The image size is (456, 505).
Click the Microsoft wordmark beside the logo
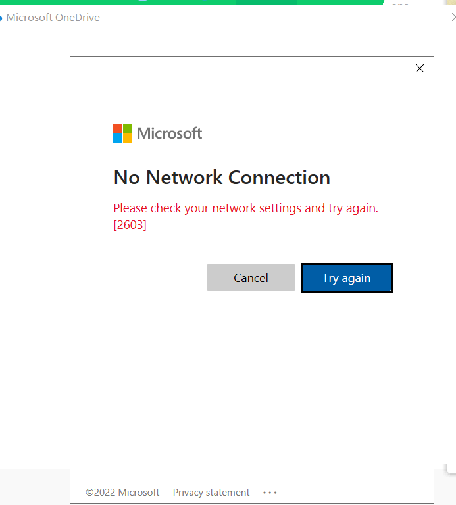coord(169,133)
